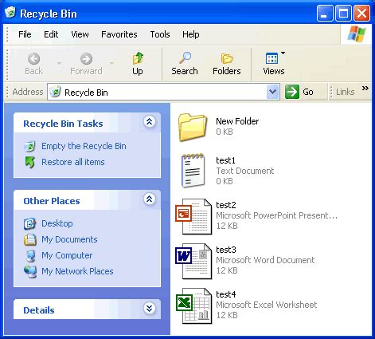Collapse the Recycle Bin Tasks panel
The width and height of the screenshot is (375, 339).
point(150,122)
